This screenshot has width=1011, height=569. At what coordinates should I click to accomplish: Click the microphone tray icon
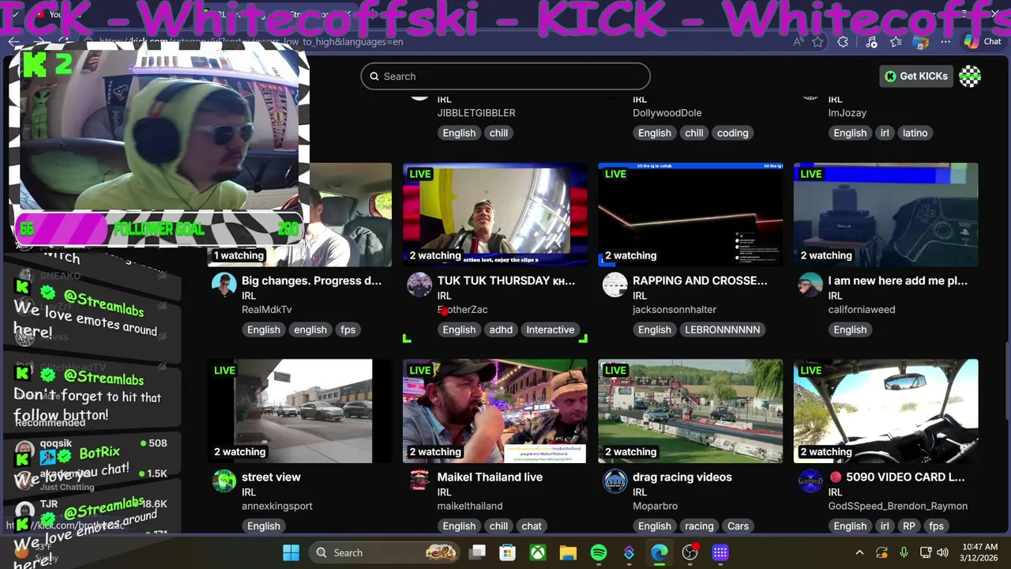pos(904,552)
